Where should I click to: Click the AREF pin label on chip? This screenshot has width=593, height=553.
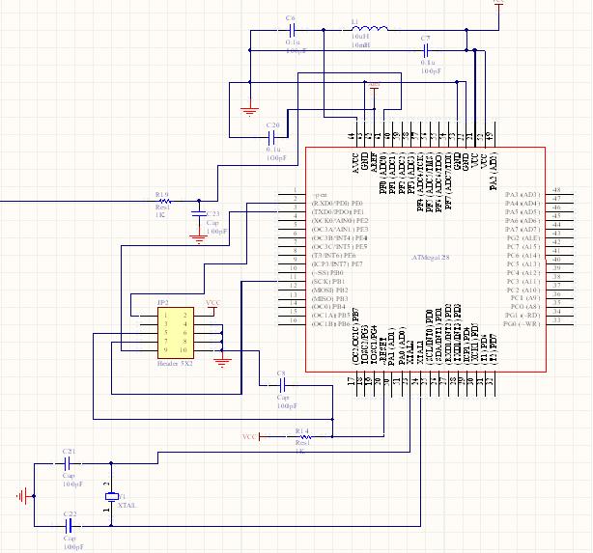coord(373,162)
